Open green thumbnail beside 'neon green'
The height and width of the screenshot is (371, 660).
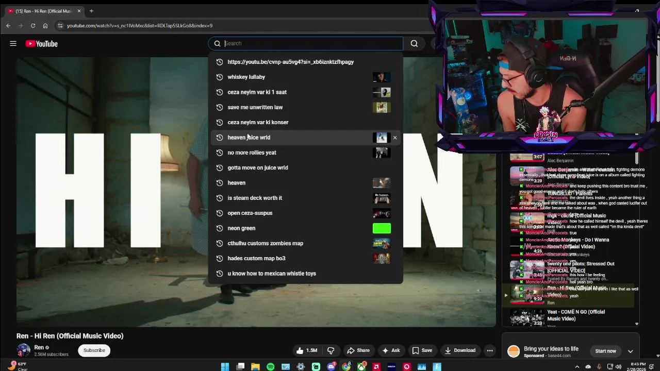coord(382,228)
